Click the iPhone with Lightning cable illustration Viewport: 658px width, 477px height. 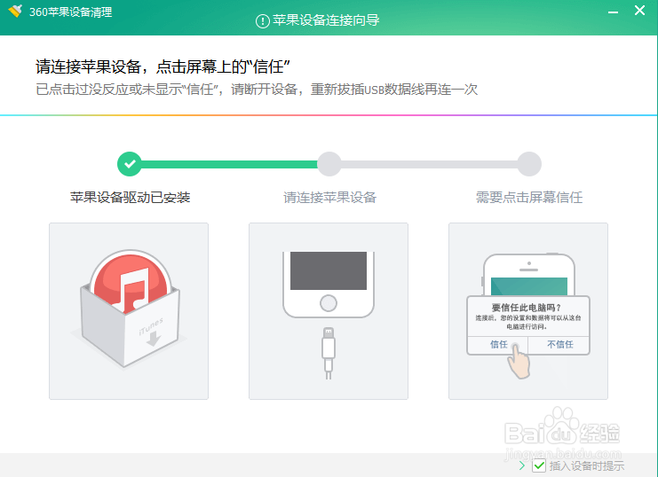click(329, 311)
